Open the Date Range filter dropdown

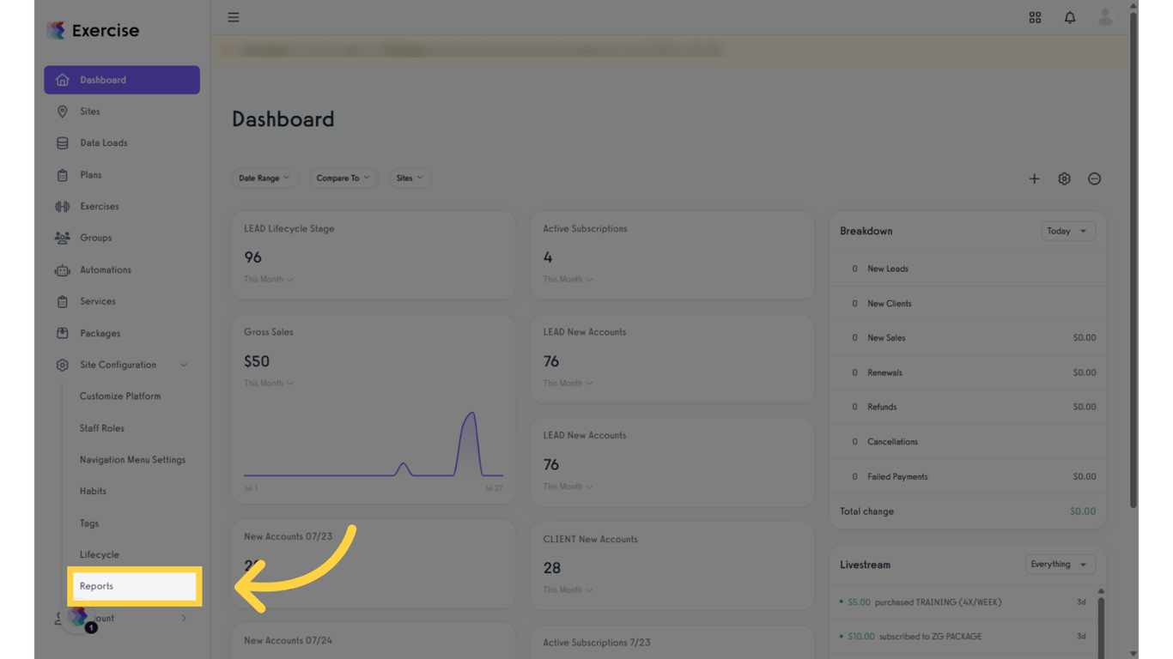pos(264,178)
